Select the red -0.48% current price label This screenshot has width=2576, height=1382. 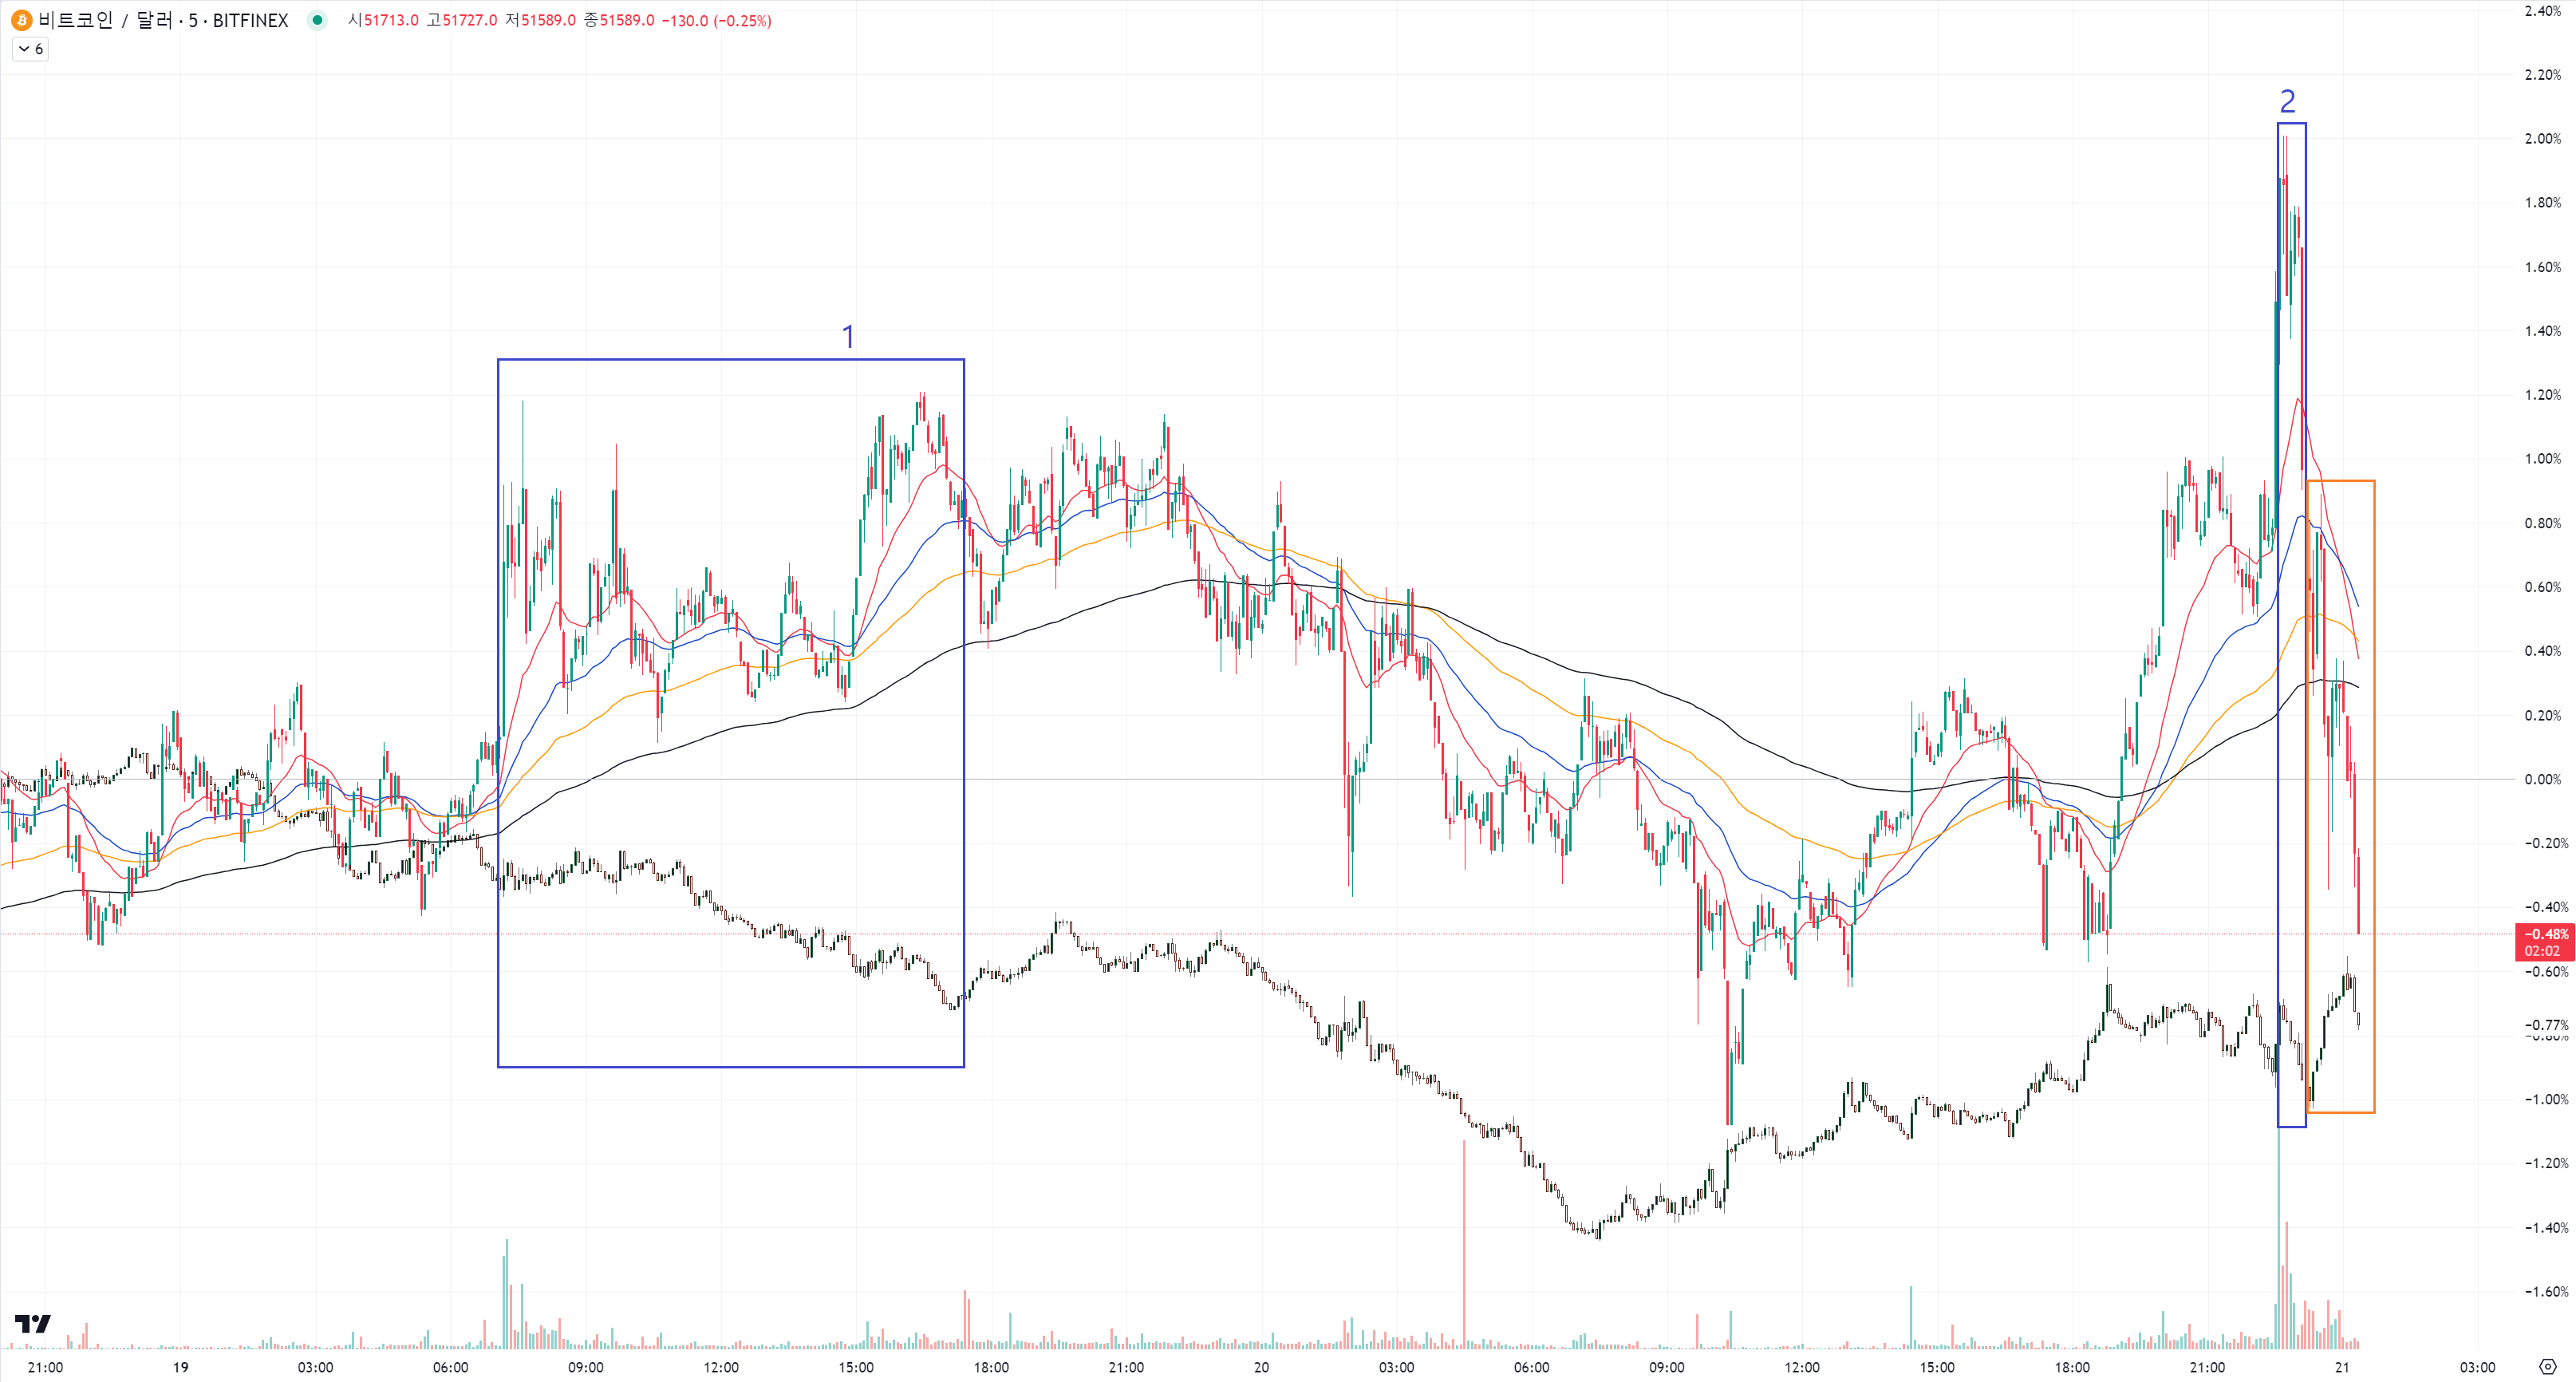click(2544, 935)
